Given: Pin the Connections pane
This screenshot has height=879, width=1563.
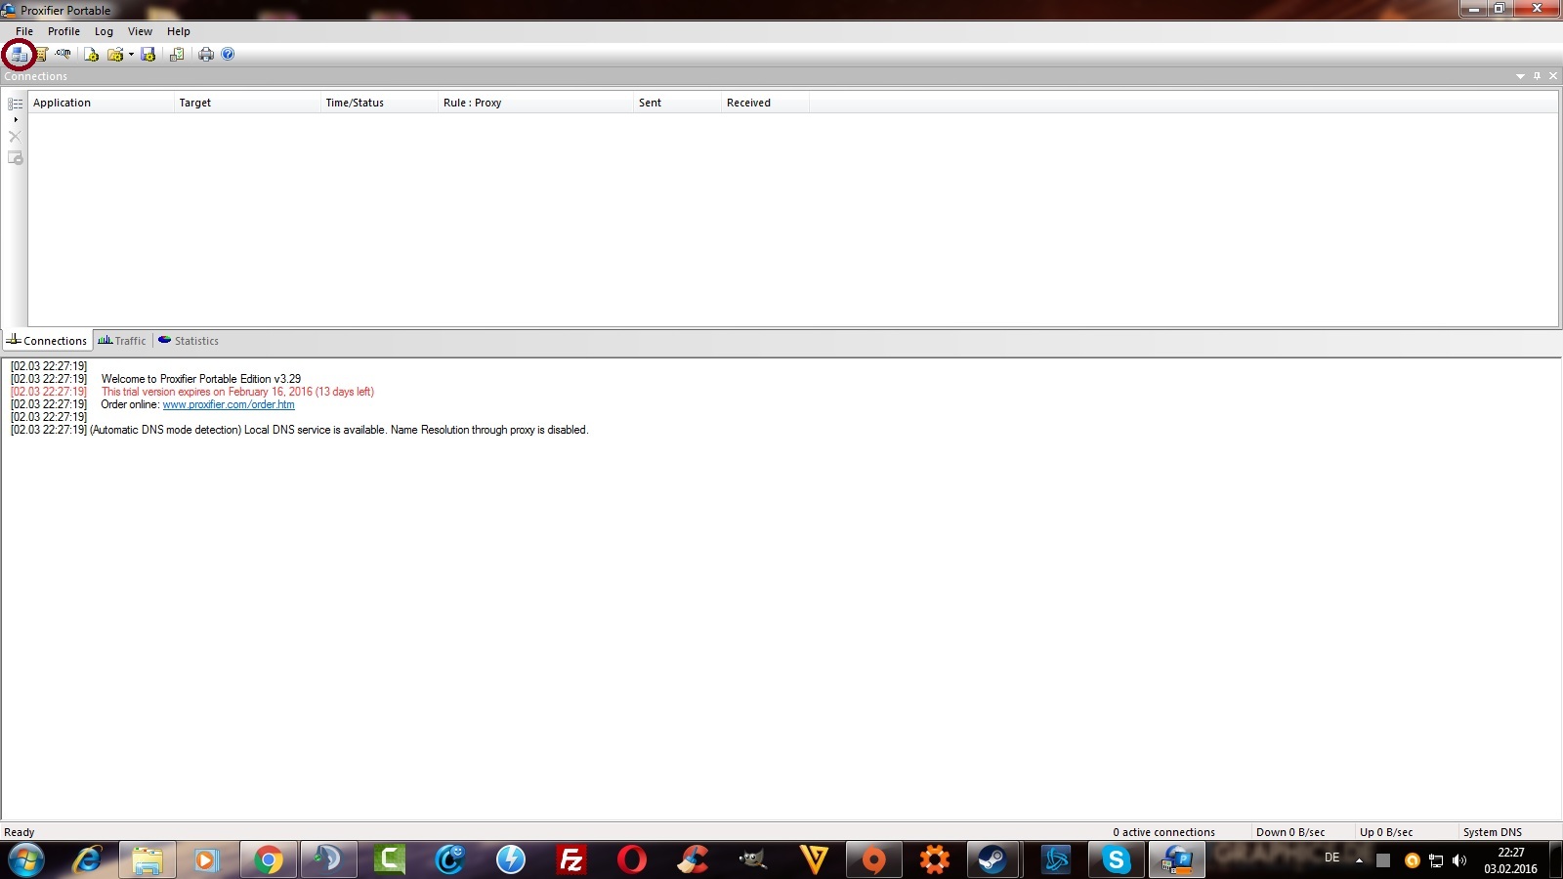Looking at the screenshot, I should [x=1537, y=76].
